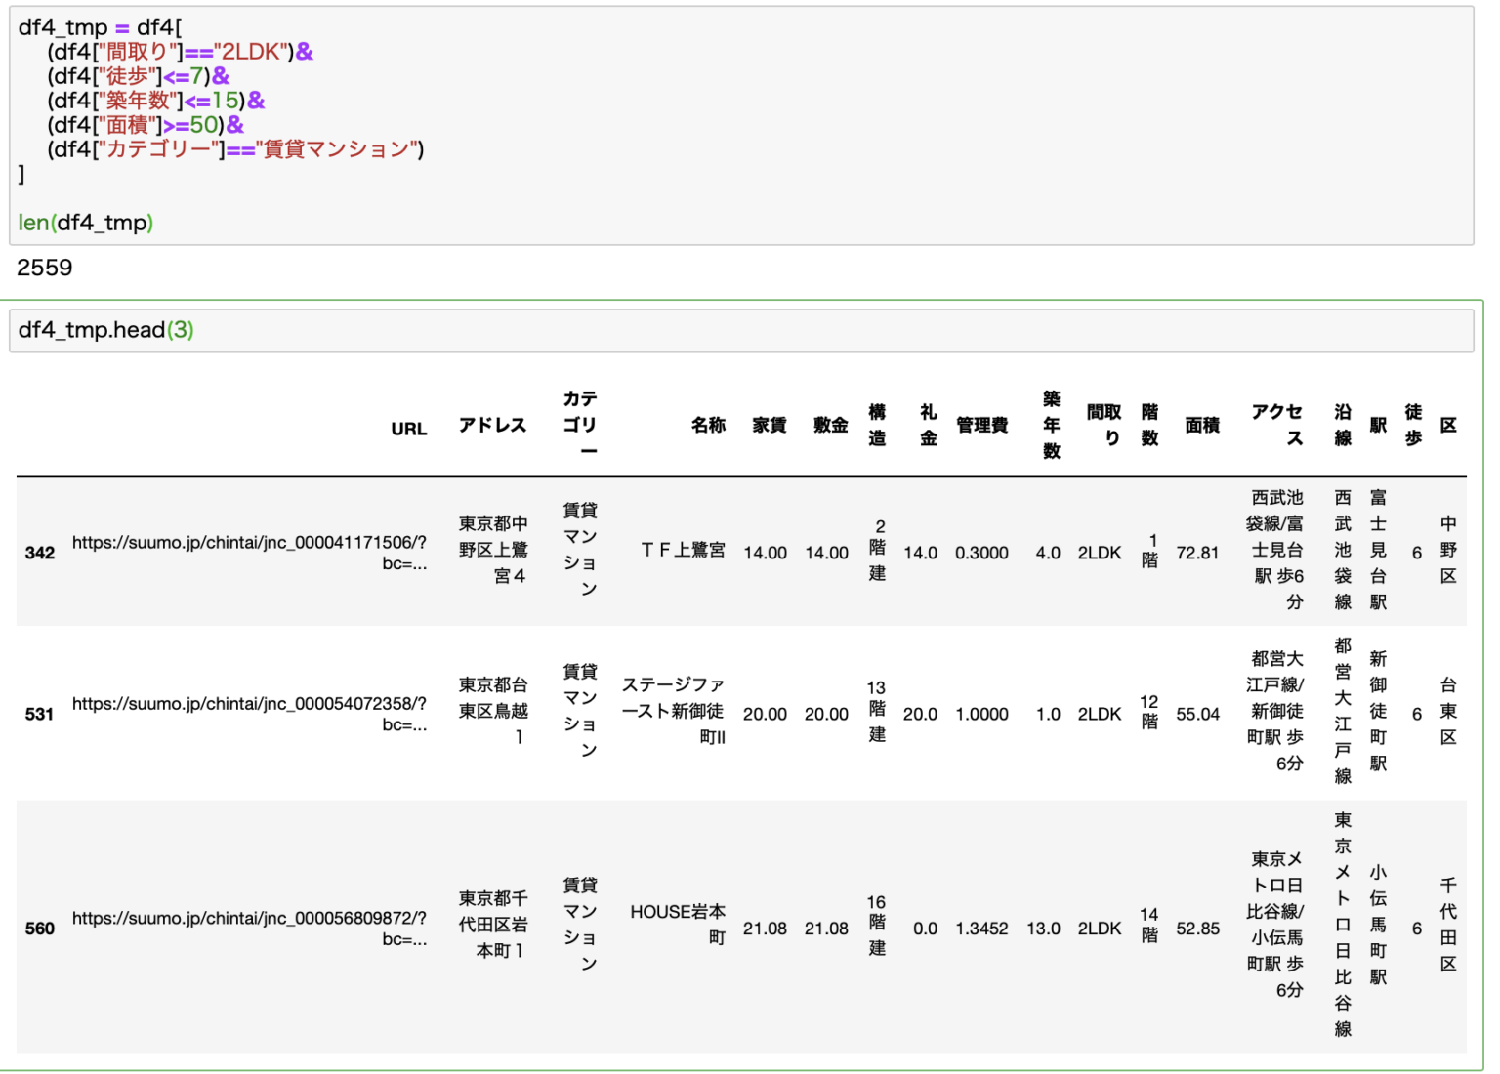Click the HOUSE岩本町 name cell
This screenshot has width=1500, height=1074.
coord(678,924)
